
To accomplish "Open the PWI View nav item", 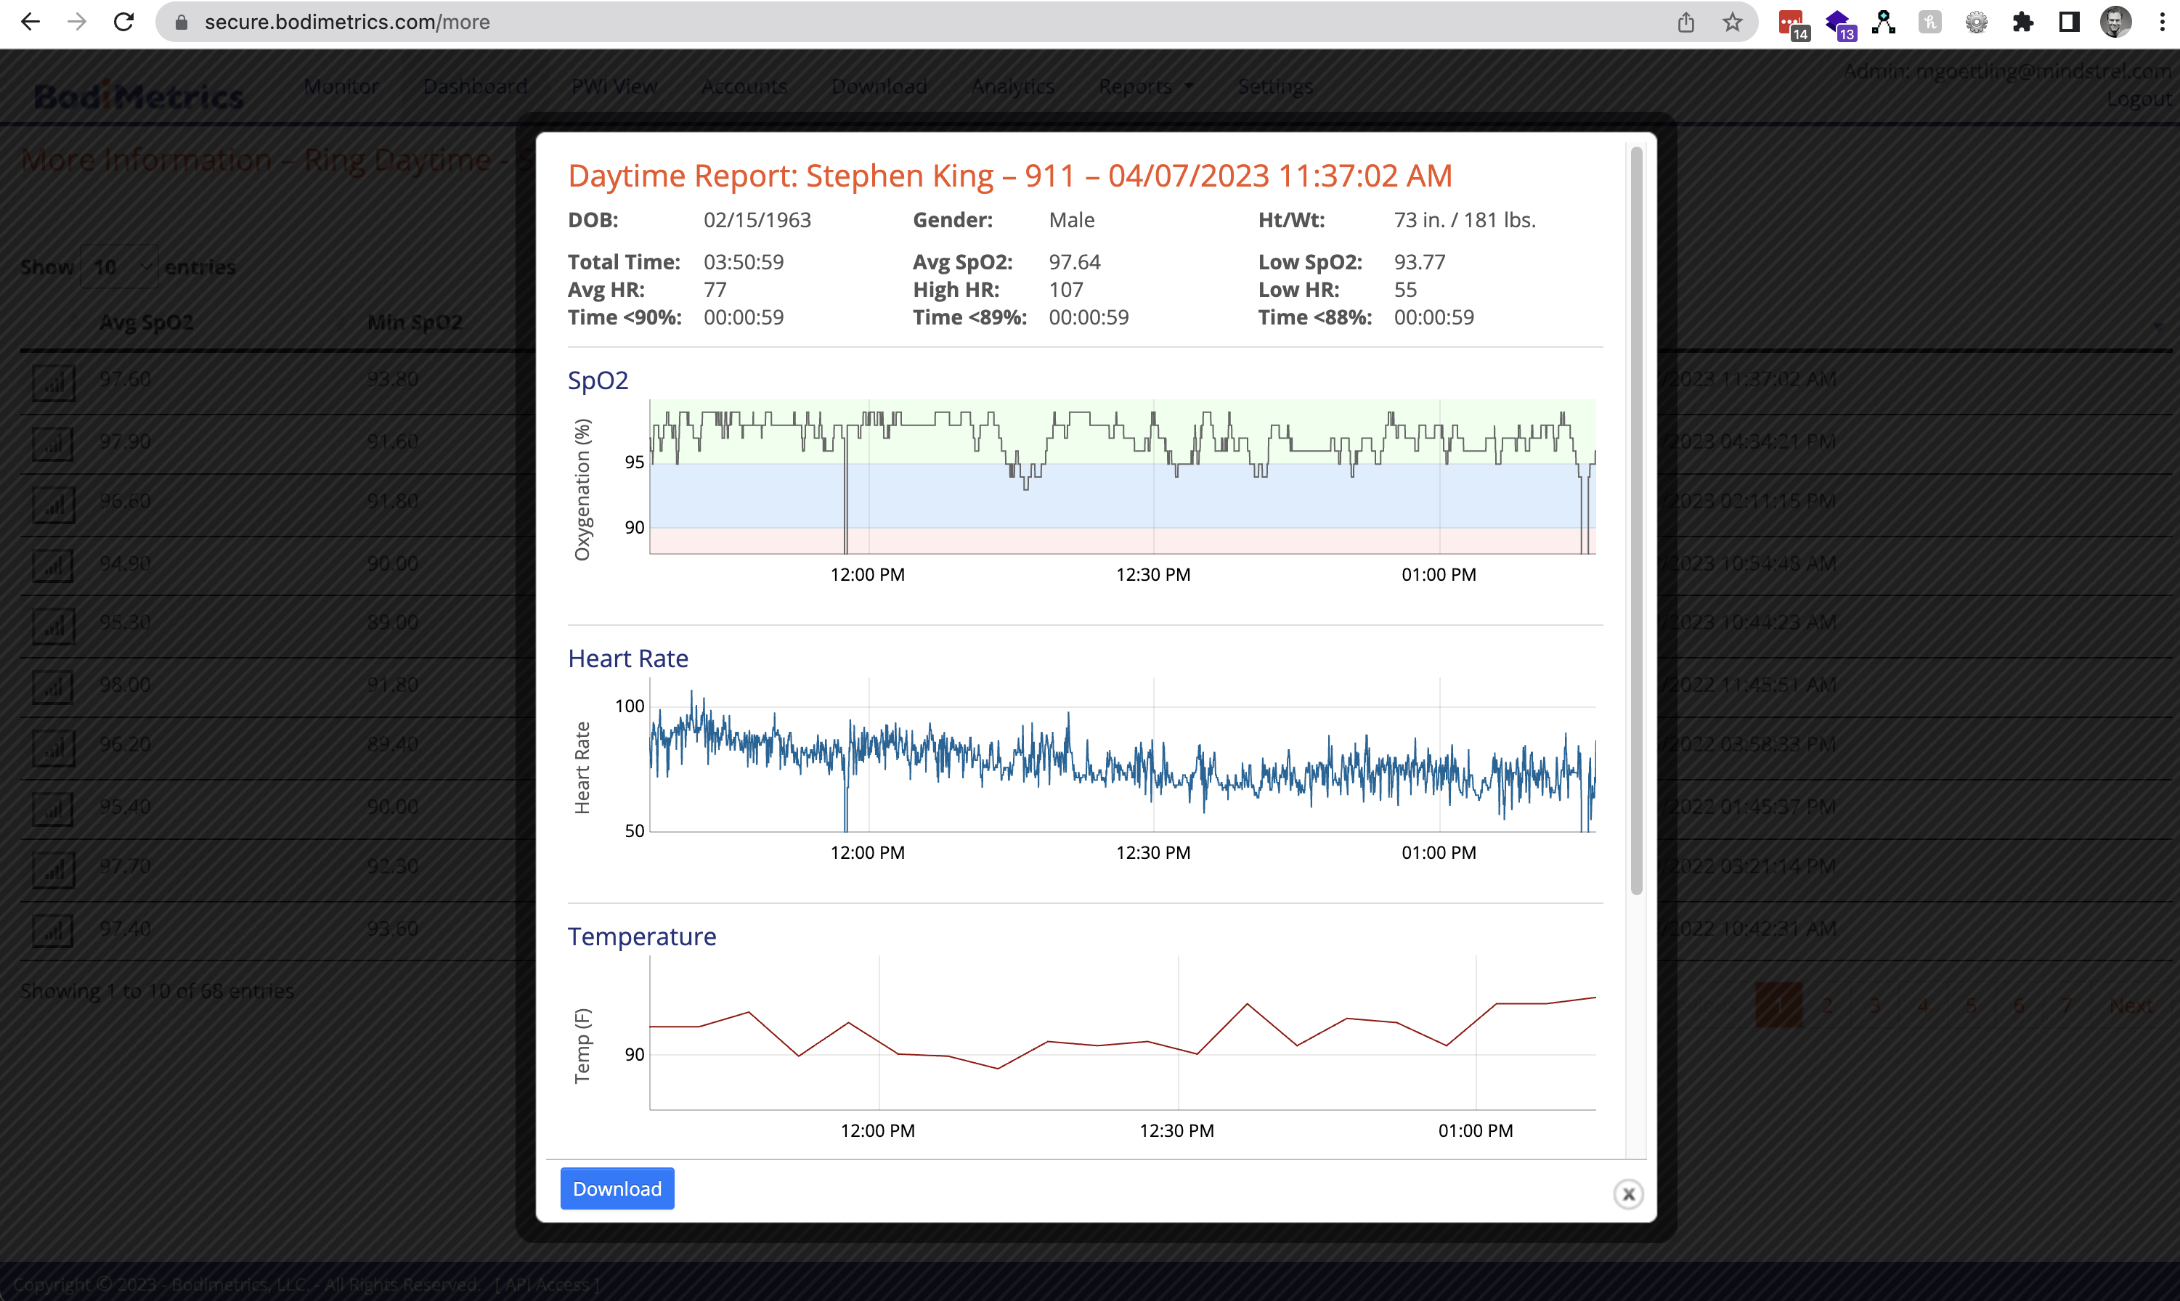I will click(x=614, y=86).
